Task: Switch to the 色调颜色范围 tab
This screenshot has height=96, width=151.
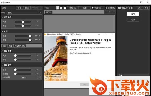Action: [x=20, y=46]
